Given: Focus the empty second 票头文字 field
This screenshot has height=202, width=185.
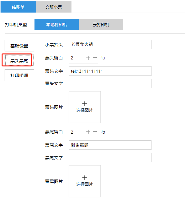Looking at the screenshot, I should click(x=110, y=83).
